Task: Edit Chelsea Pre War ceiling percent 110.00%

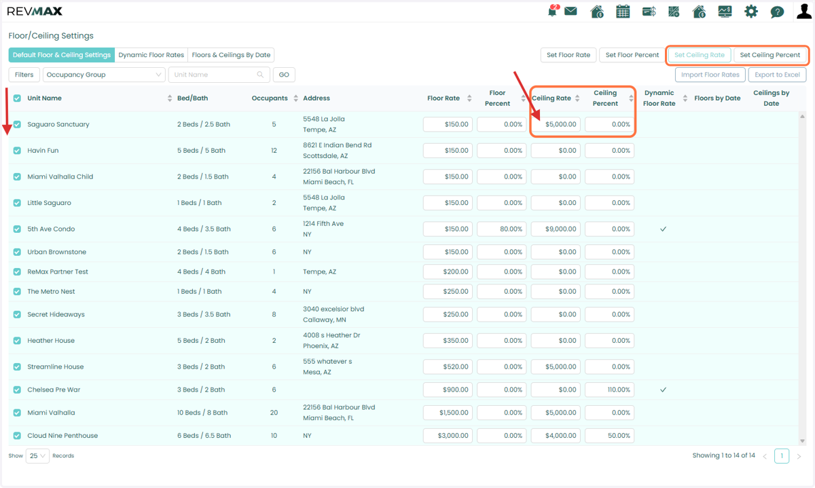Action: point(609,390)
